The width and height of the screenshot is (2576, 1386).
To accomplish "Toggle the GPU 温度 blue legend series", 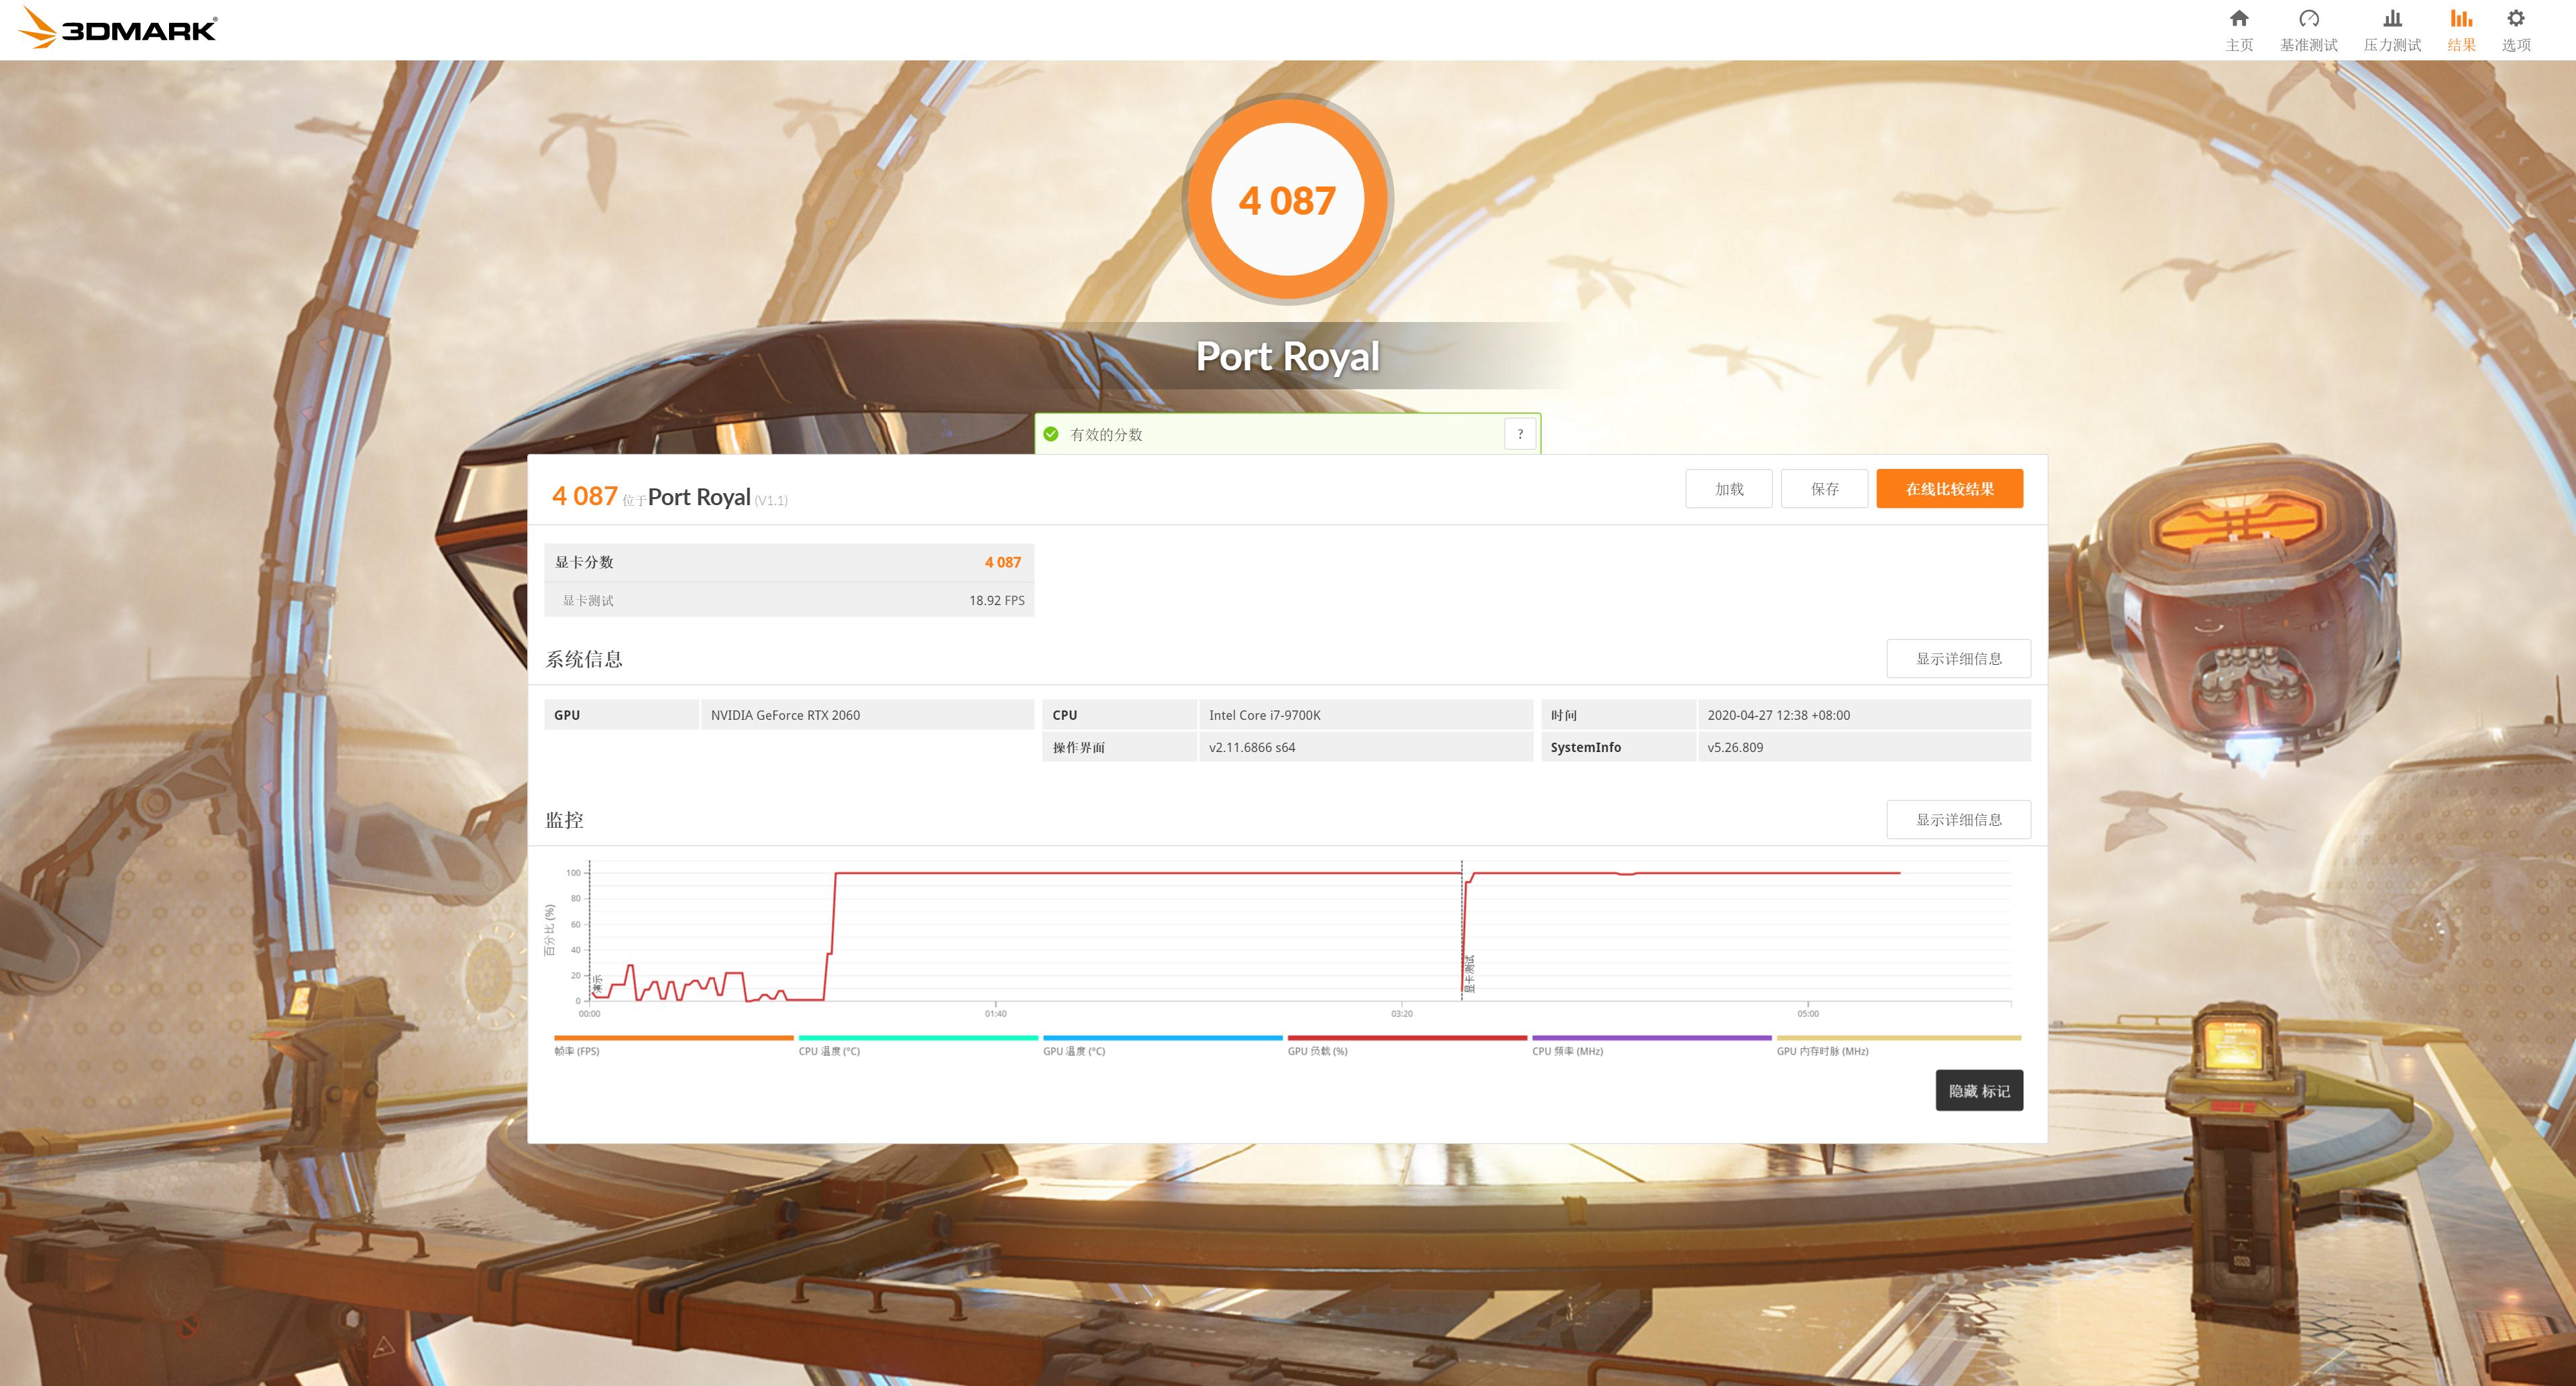I will point(1074,1051).
